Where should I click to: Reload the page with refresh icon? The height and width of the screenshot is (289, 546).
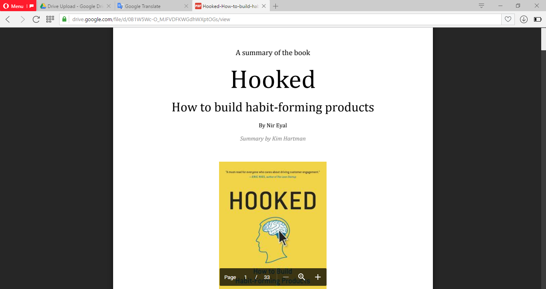[36, 19]
